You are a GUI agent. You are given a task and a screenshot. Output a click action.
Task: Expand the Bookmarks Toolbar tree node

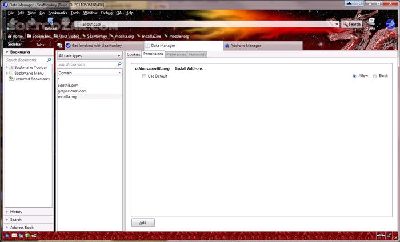pos(7,67)
